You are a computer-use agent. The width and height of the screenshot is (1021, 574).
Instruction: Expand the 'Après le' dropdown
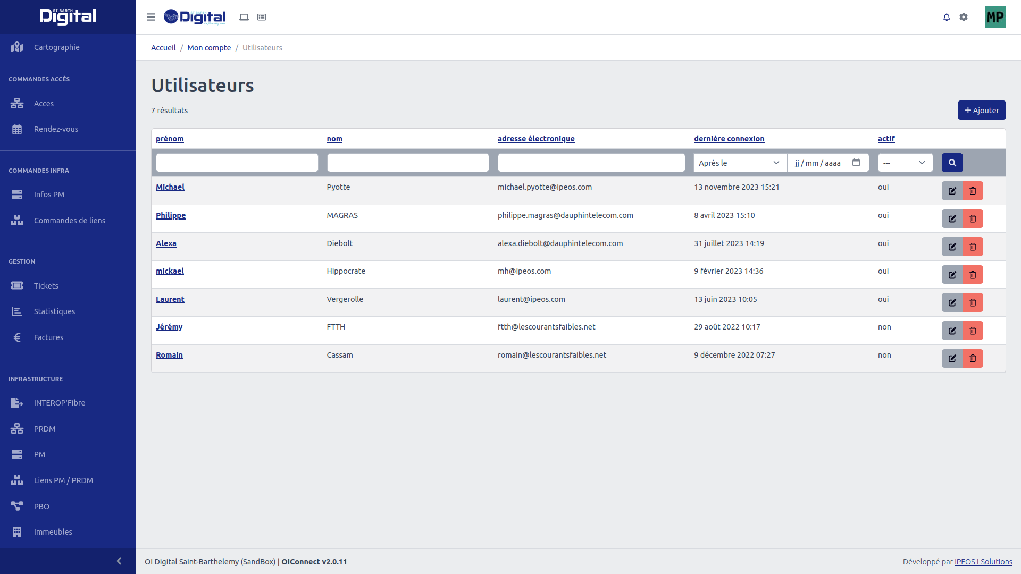[x=740, y=163]
